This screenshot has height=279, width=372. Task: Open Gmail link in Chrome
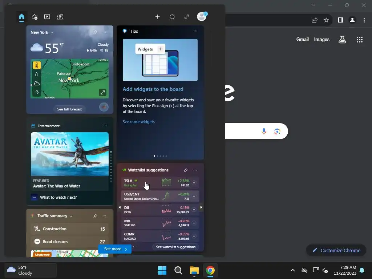pos(303,39)
